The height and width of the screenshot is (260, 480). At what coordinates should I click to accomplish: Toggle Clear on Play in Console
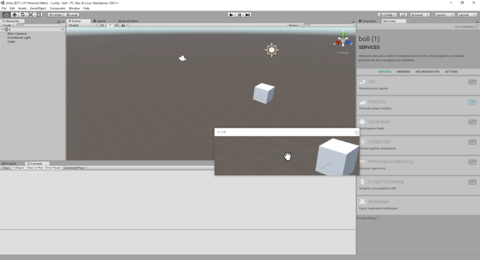pos(35,168)
